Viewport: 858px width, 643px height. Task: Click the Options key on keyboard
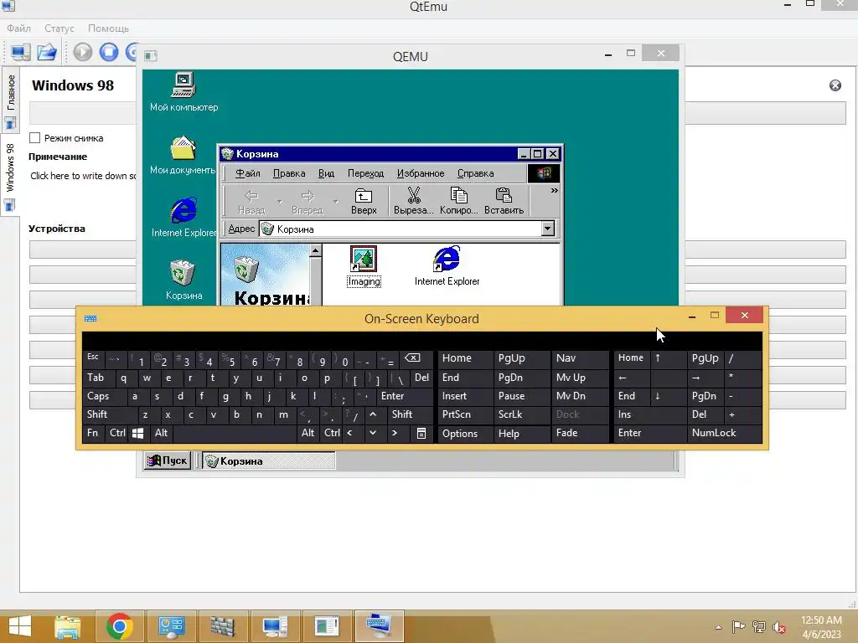point(465,433)
